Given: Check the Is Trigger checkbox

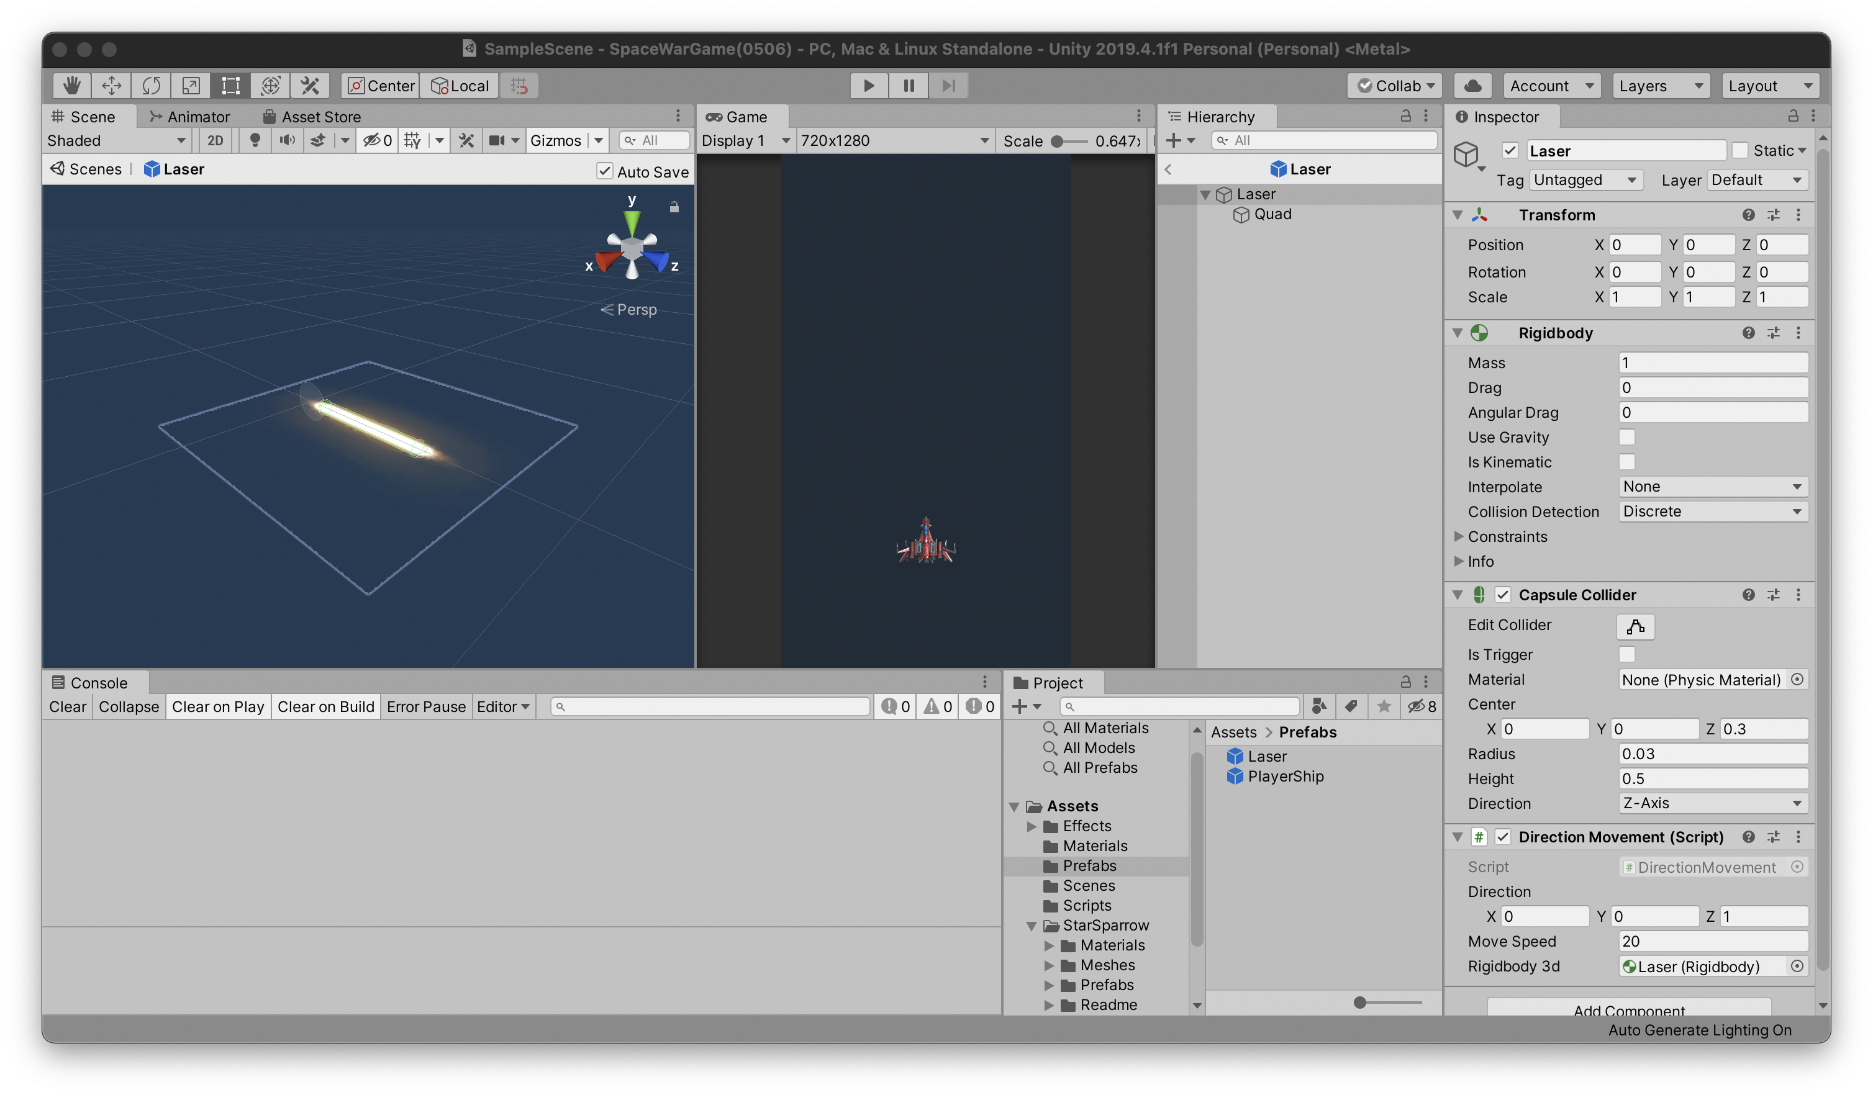Looking at the screenshot, I should (1626, 654).
